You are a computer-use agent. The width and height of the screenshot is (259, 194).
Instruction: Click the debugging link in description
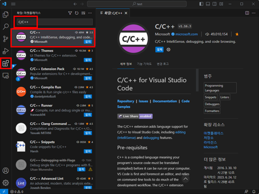[151, 138]
